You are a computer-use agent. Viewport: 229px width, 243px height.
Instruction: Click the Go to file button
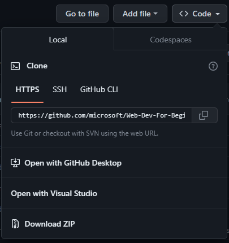click(82, 14)
